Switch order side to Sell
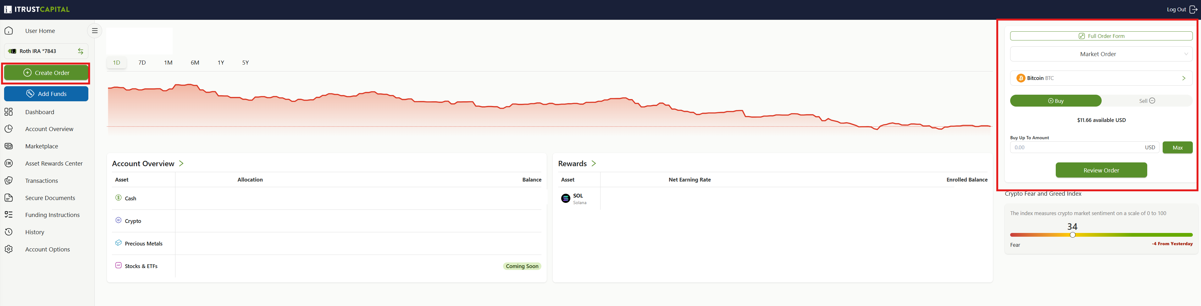This screenshot has width=1201, height=306. click(x=1147, y=101)
